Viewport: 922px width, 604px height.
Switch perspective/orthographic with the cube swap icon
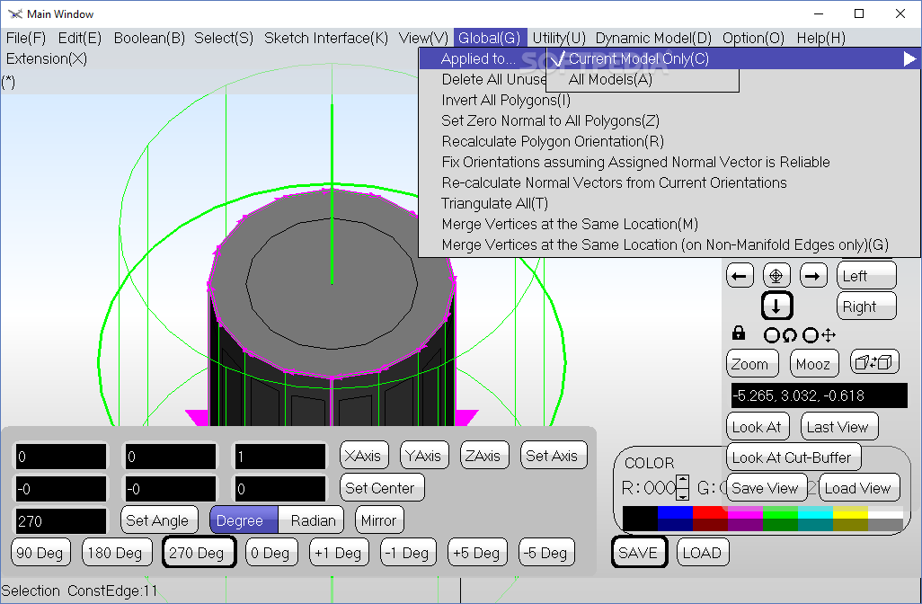point(873,362)
